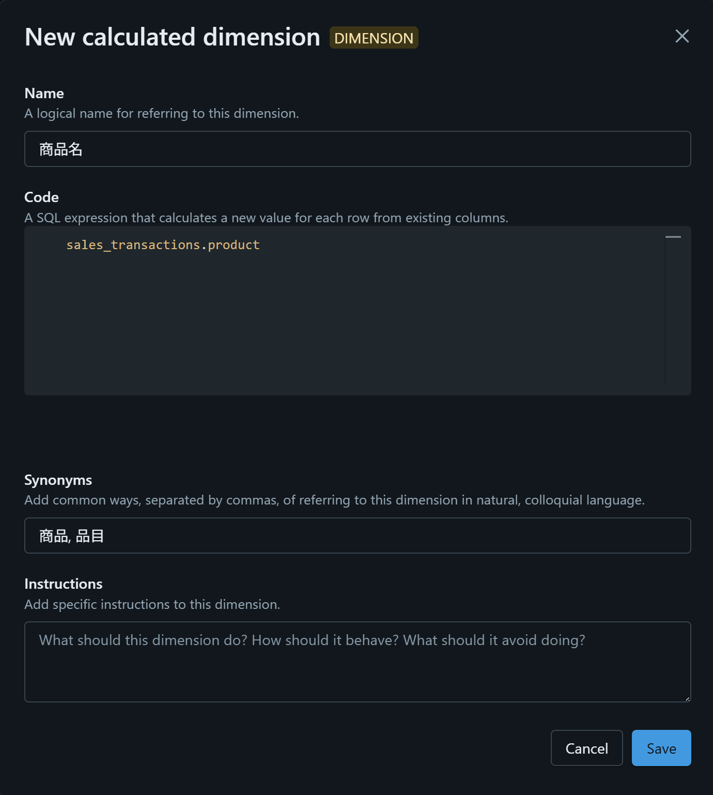Image resolution: width=713 pixels, height=795 pixels.
Task: Click the sales_transactions token in the code
Action: point(133,245)
